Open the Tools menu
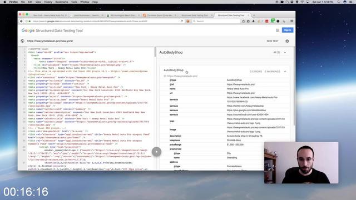Screen dimensions: 356x200 74,2
